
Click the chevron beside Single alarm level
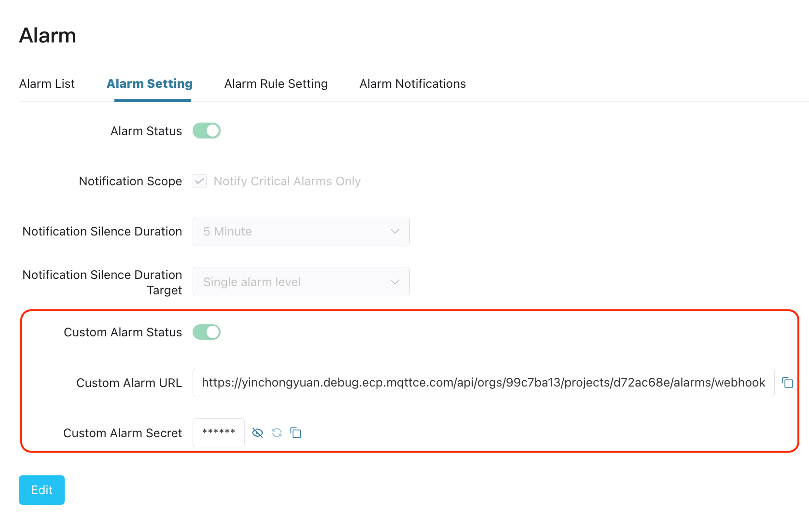[x=395, y=282]
